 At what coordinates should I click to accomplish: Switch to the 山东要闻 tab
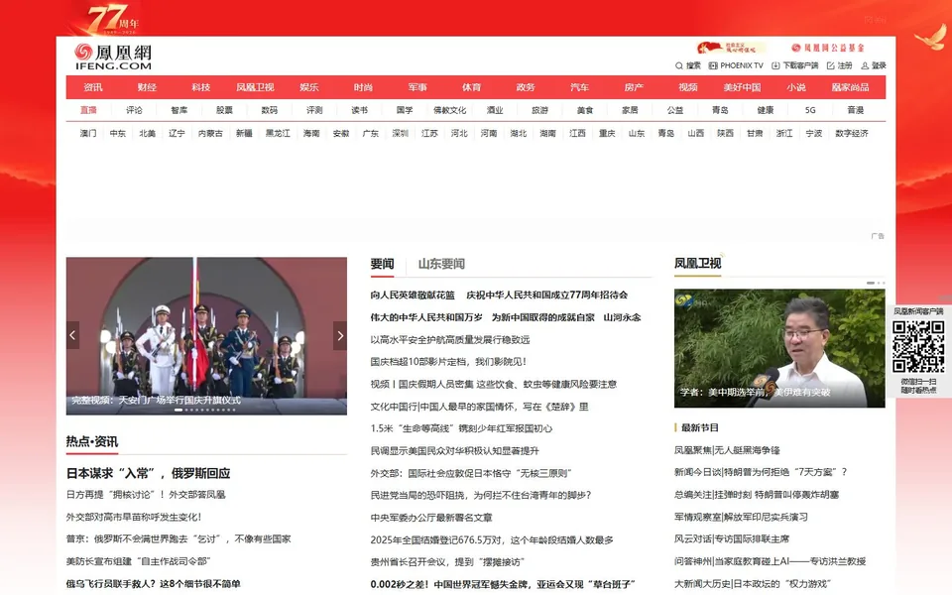tap(441, 264)
